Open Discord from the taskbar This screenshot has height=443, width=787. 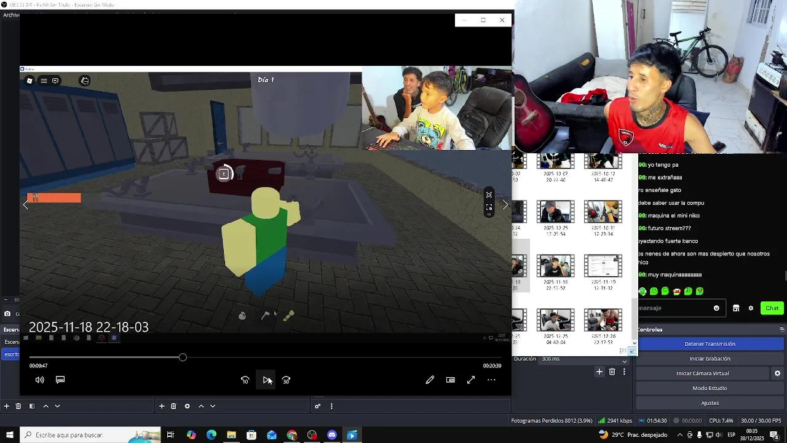tap(332, 435)
